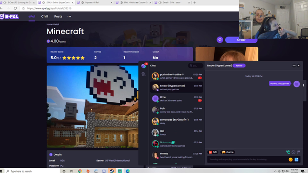Click the sent 'wanna play games' message bubble
Screen dimensions: 308x173
coord(280,84)
